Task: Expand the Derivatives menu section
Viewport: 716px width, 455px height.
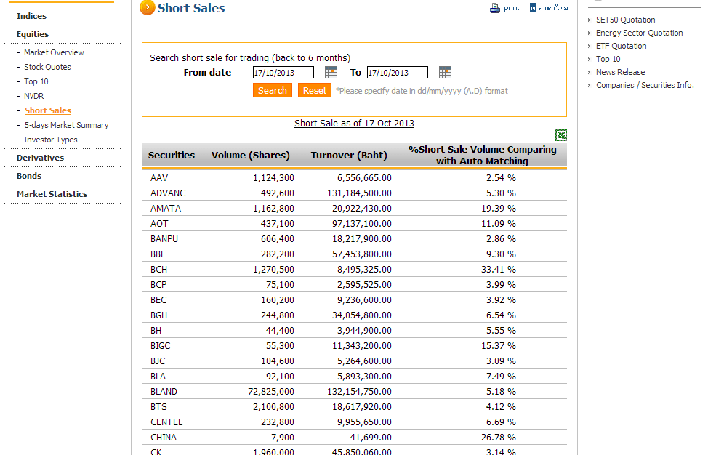Action: coord(40,158)
